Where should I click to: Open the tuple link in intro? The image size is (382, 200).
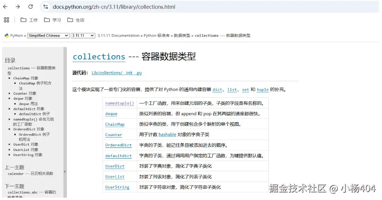[x=262, y=90]
